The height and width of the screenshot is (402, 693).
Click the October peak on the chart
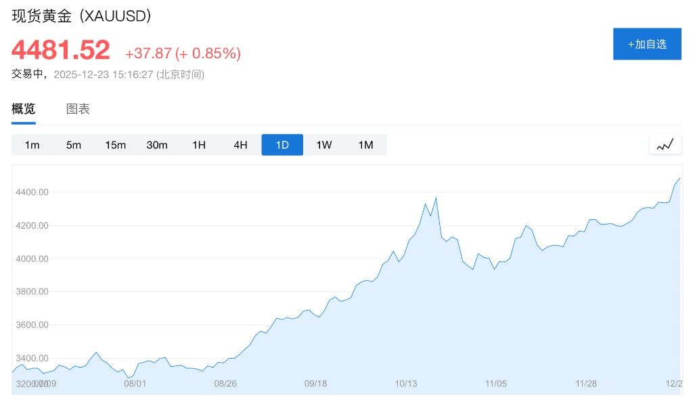[436, 198]
